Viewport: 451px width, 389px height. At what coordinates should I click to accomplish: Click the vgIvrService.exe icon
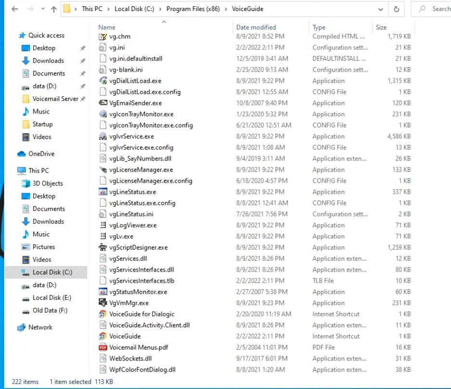coord(103,137)
